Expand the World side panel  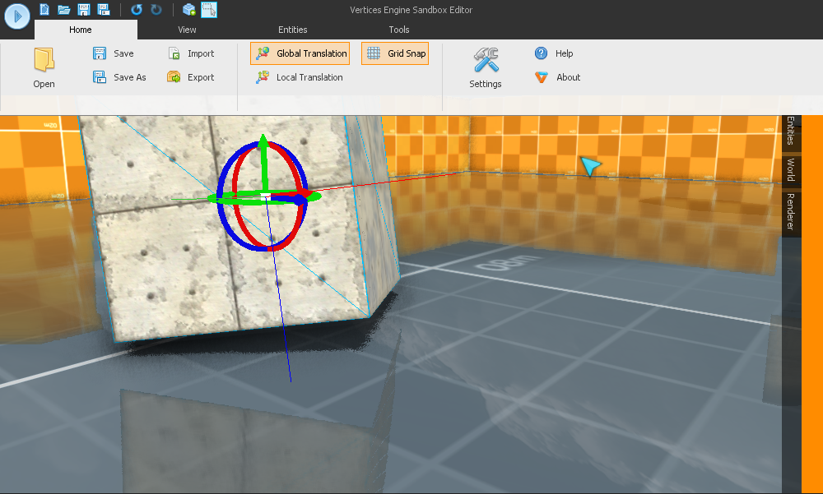click(x=791, y=170)
